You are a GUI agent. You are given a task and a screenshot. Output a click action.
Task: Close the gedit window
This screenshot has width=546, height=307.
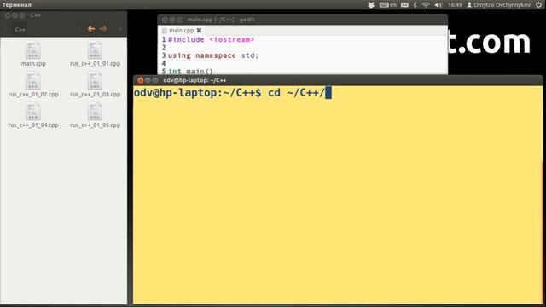click(x=165, y=20)
